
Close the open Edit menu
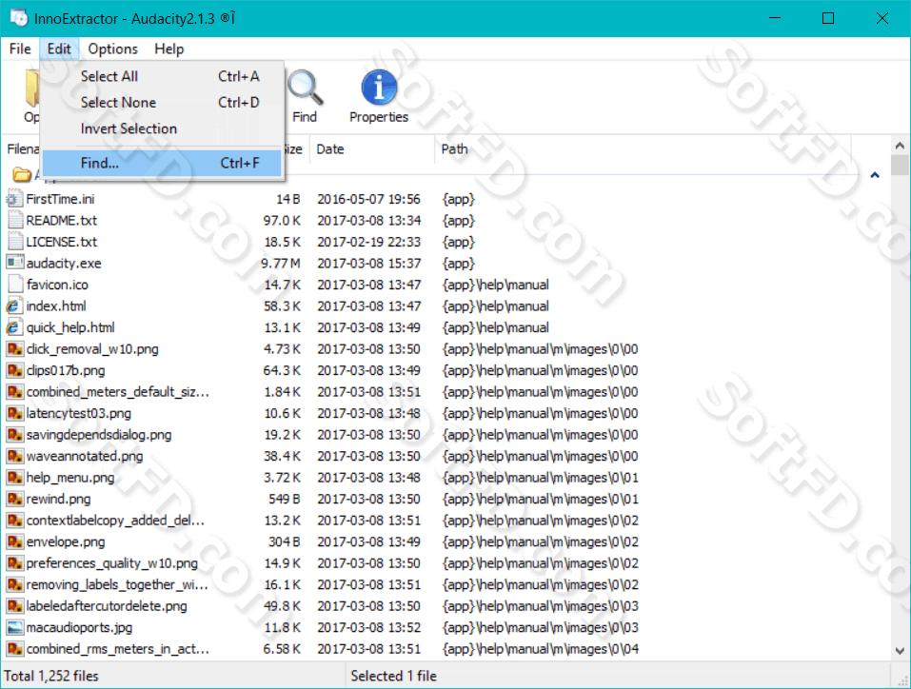(x=59, y=49)
